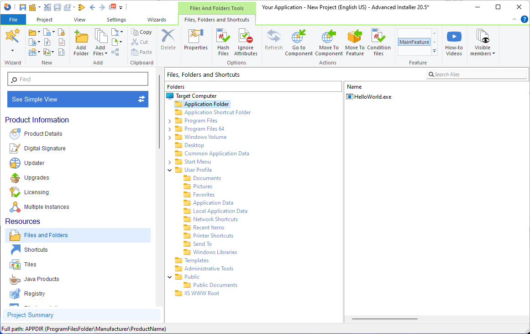
Task: Expand the Feature gallery list
Action: [434, 51]
